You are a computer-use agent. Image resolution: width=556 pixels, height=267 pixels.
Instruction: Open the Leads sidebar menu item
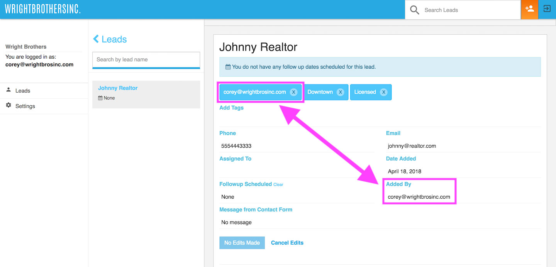pos(44,91)
